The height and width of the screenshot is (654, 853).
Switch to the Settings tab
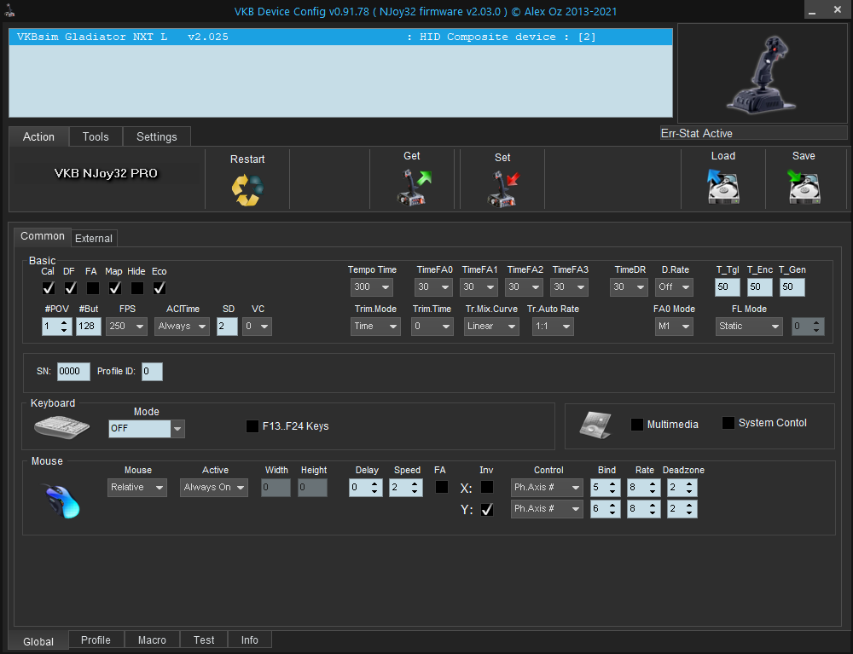(157, 136)
